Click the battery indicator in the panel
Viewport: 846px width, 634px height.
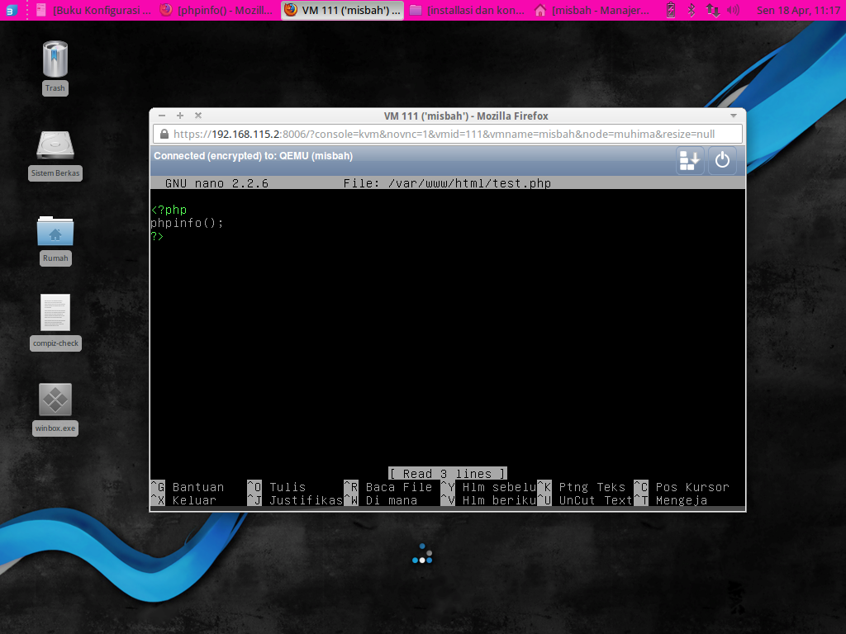click(671, 10)
